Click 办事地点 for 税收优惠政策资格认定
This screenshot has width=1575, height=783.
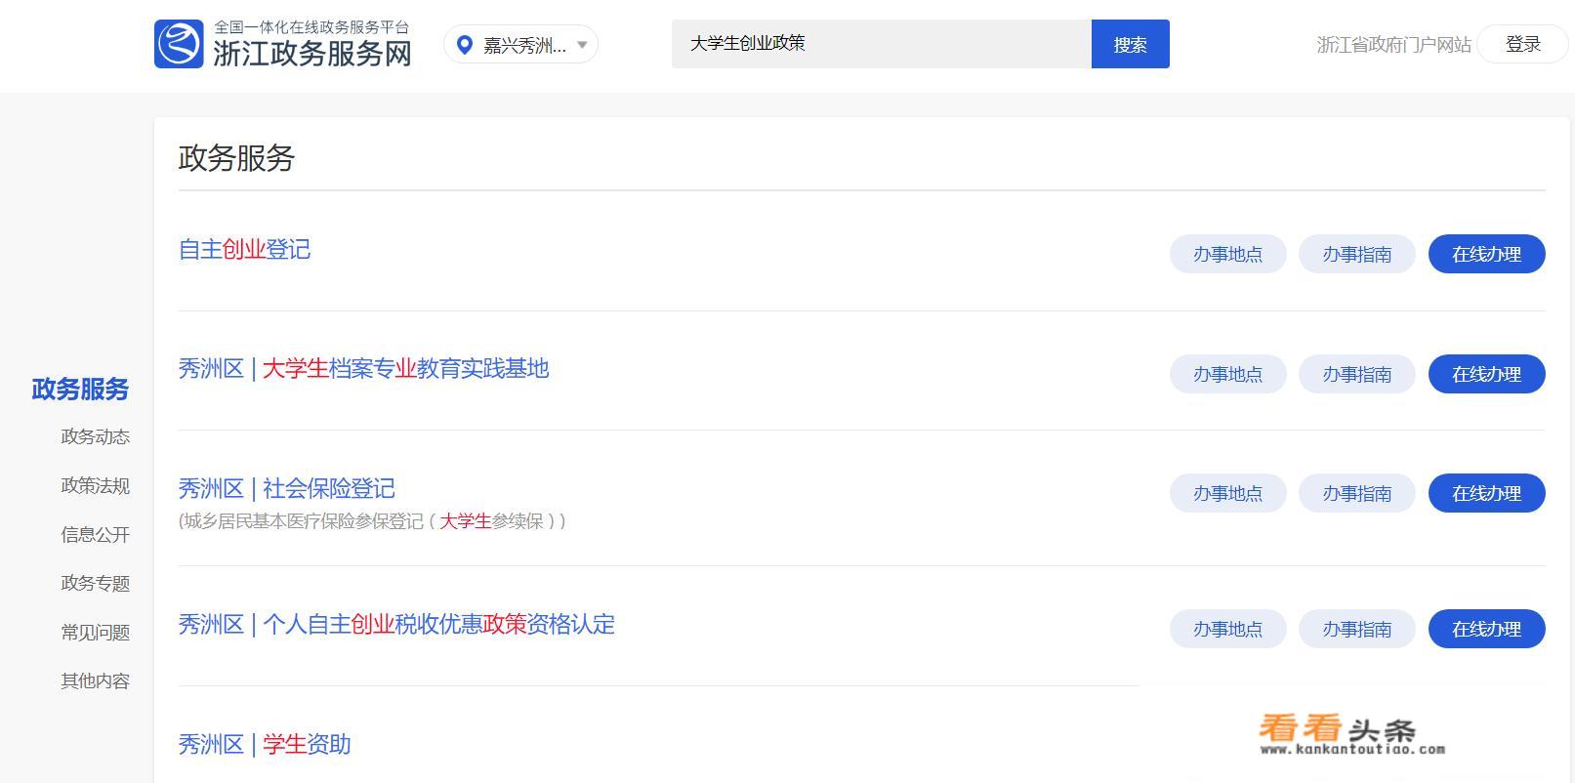[x=1227, y=629]
